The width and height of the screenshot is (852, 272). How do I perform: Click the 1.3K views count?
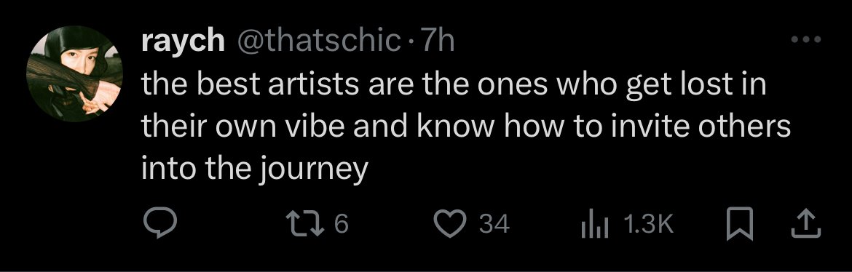coord(649,224)
